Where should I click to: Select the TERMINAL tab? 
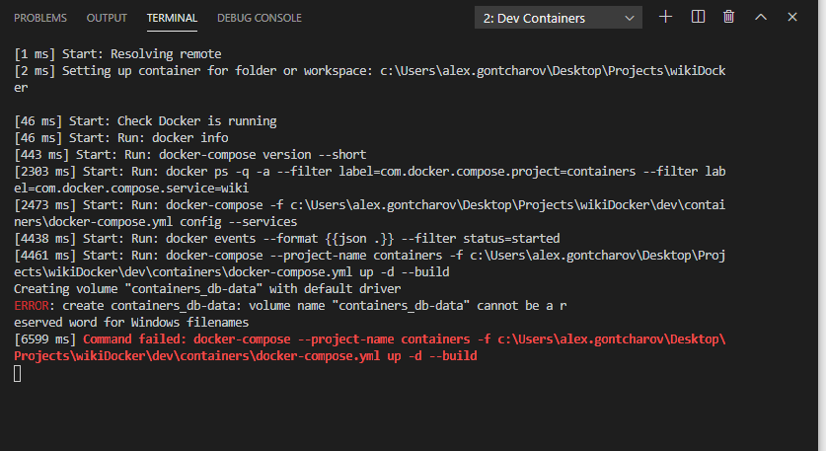(172, 18)
